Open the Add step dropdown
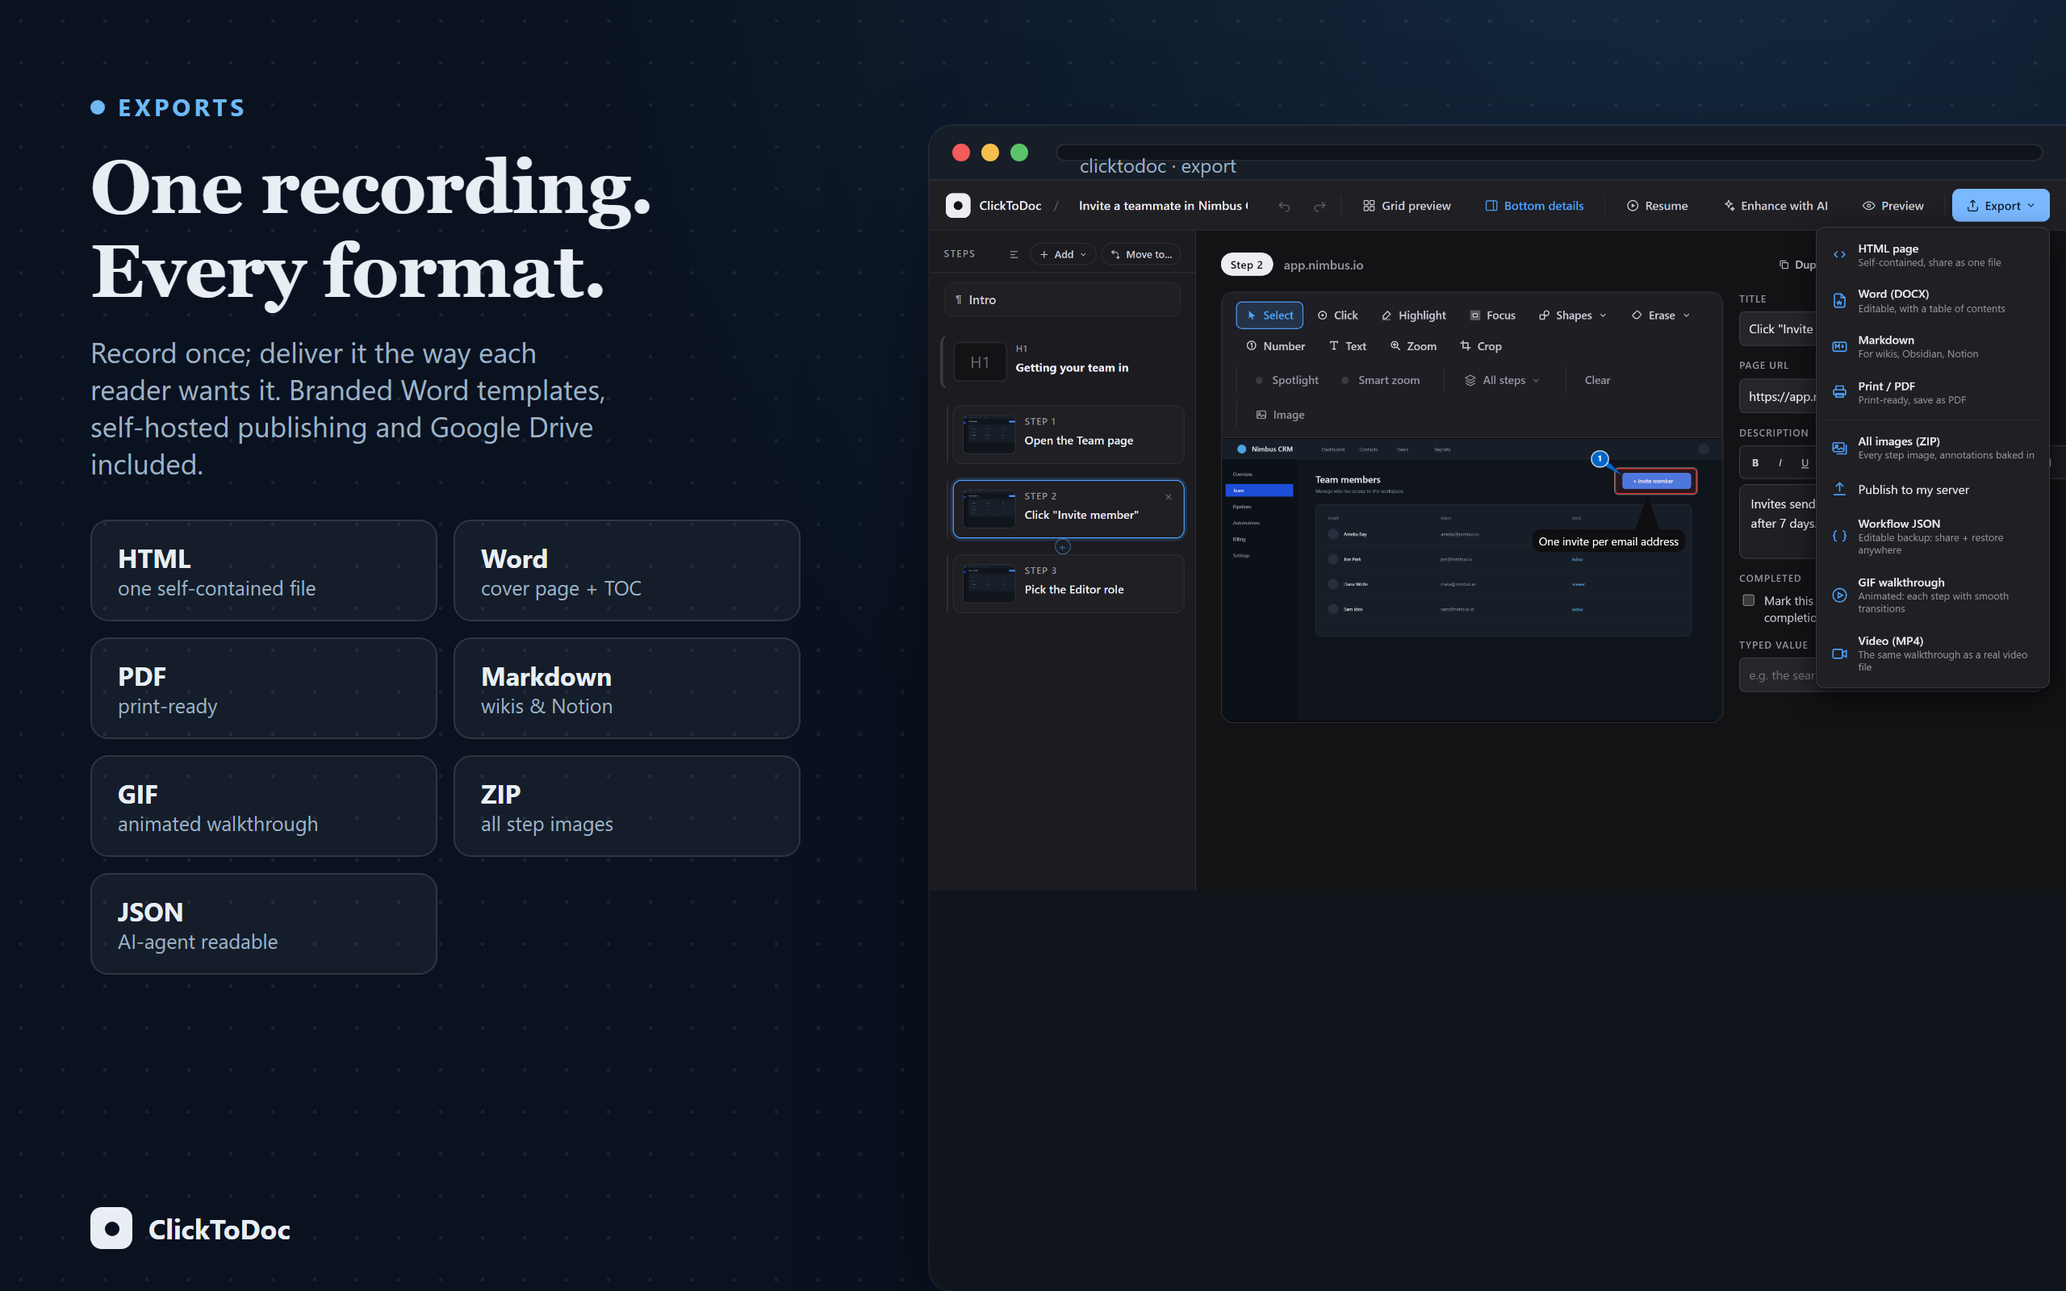Viewport: 2066px width, 1291px height. click(1063, 254)
